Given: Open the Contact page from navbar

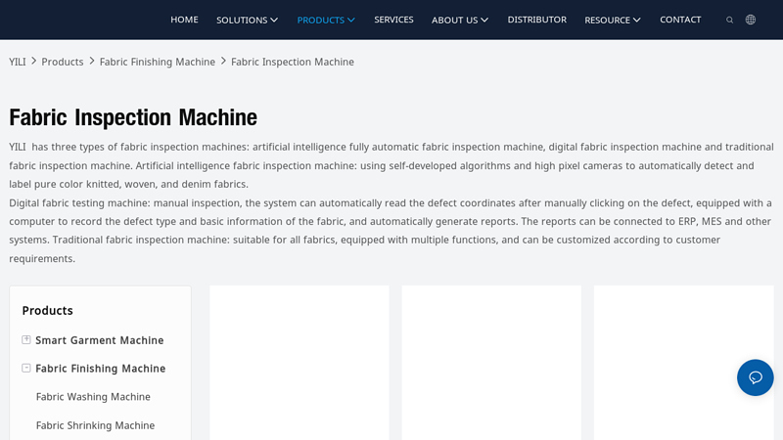Looking at the screenshot, I should (680, 20).
